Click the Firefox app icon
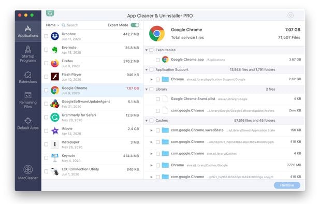Image resolution: width=320 pixels, height=204 pixels. [55, 63]
